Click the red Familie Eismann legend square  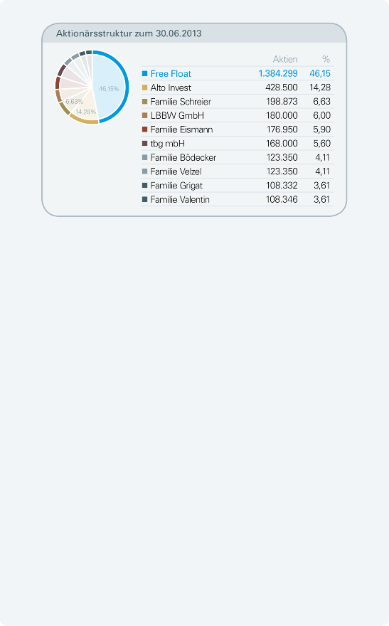click(145, 129)
